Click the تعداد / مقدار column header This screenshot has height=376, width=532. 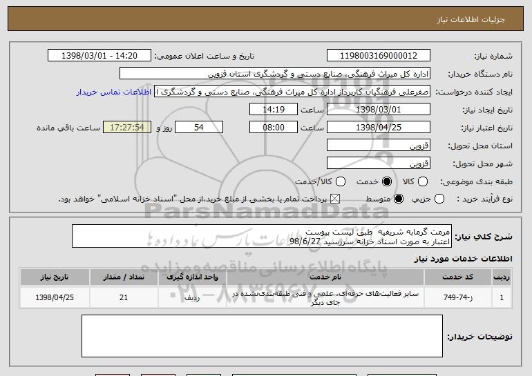tap(124, 277)
